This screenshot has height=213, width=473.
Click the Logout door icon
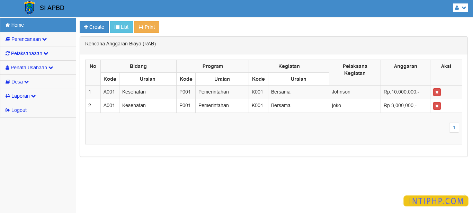pyautogui.click(x=7, y=110)
